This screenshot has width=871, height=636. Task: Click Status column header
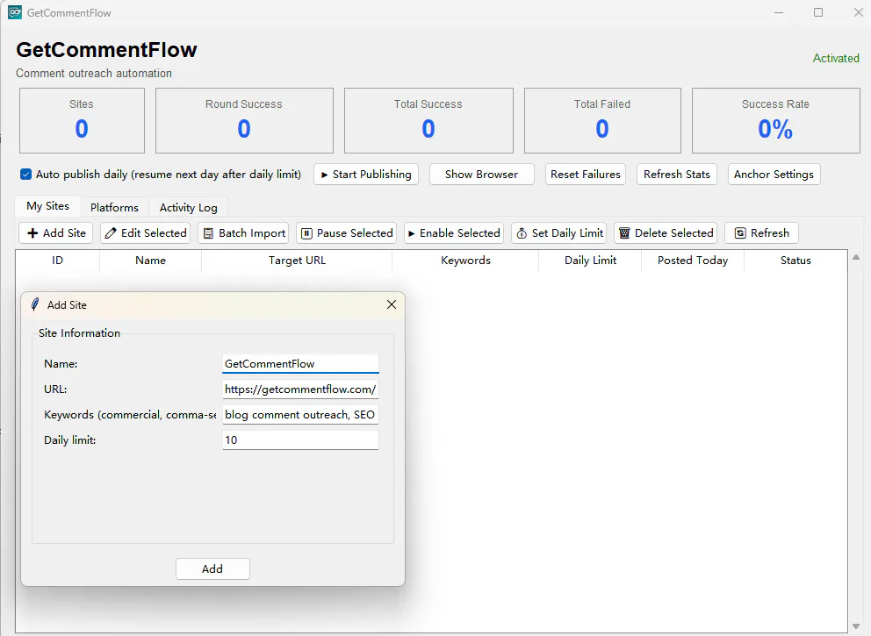pyautogui.click(x=795, y=261)
